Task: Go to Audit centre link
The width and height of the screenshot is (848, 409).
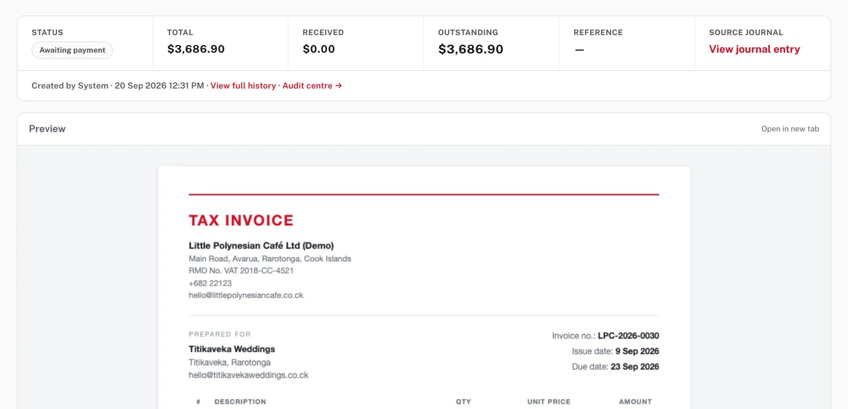Action: pos(312,85)
